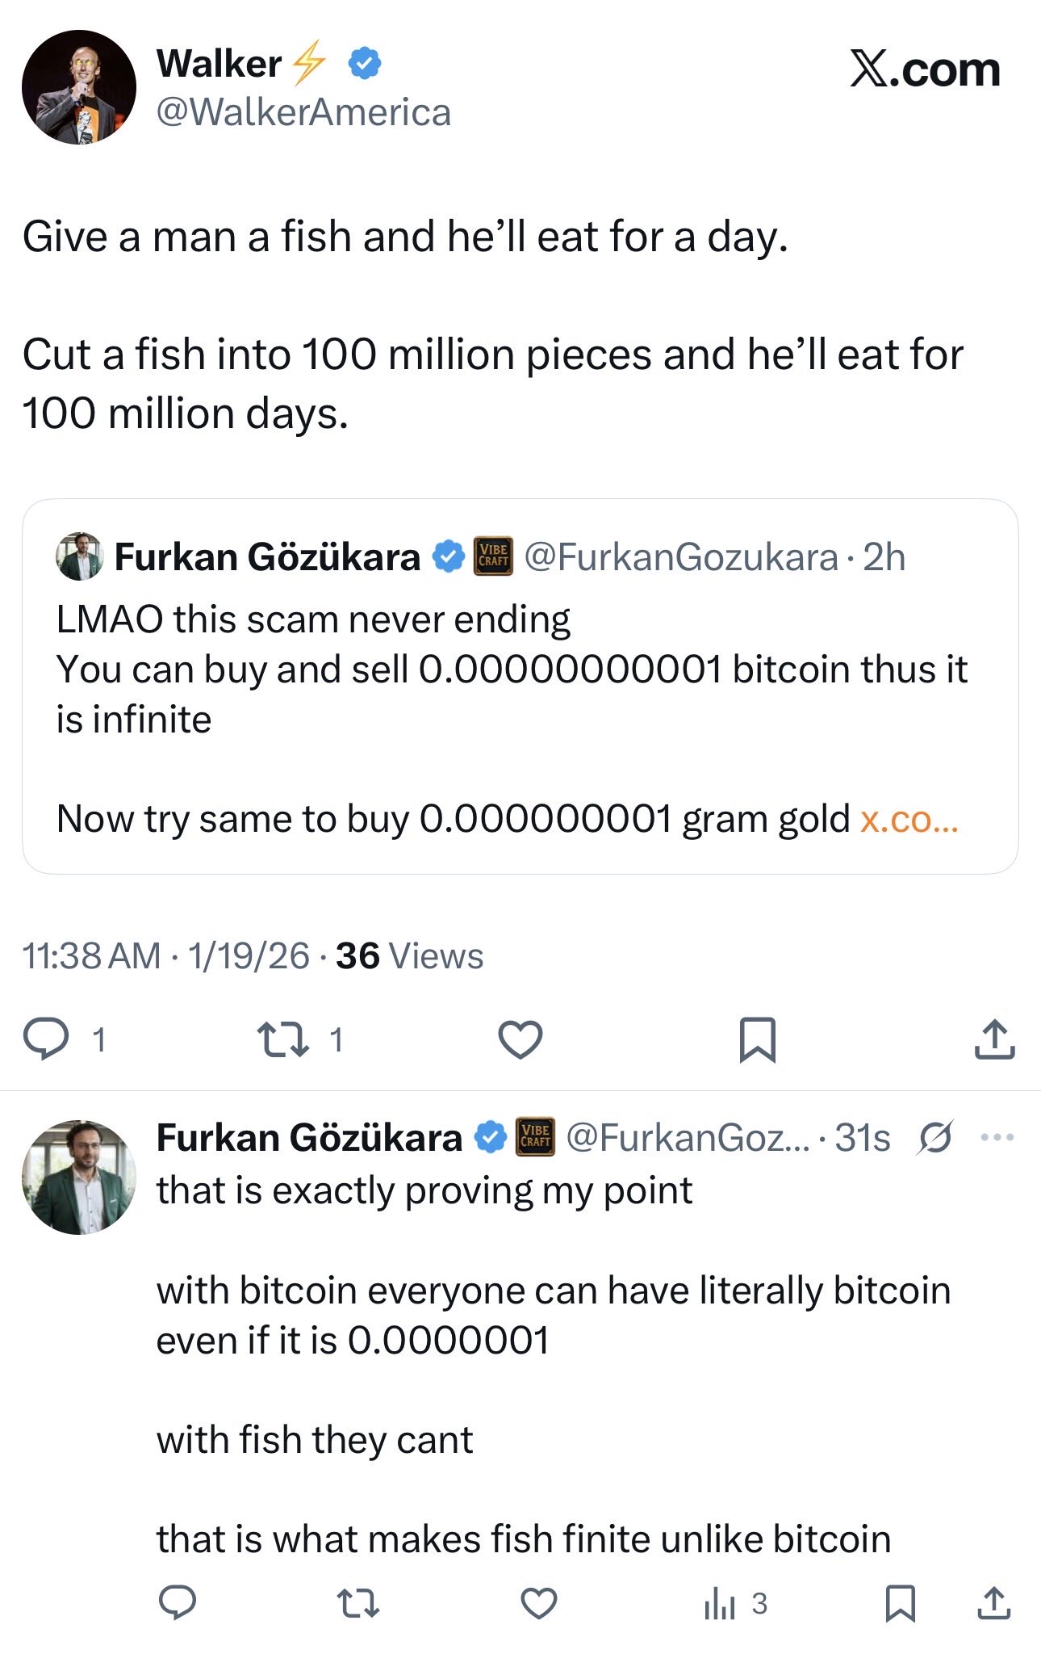View analytics on Furkan's reply

point(721,1603)
